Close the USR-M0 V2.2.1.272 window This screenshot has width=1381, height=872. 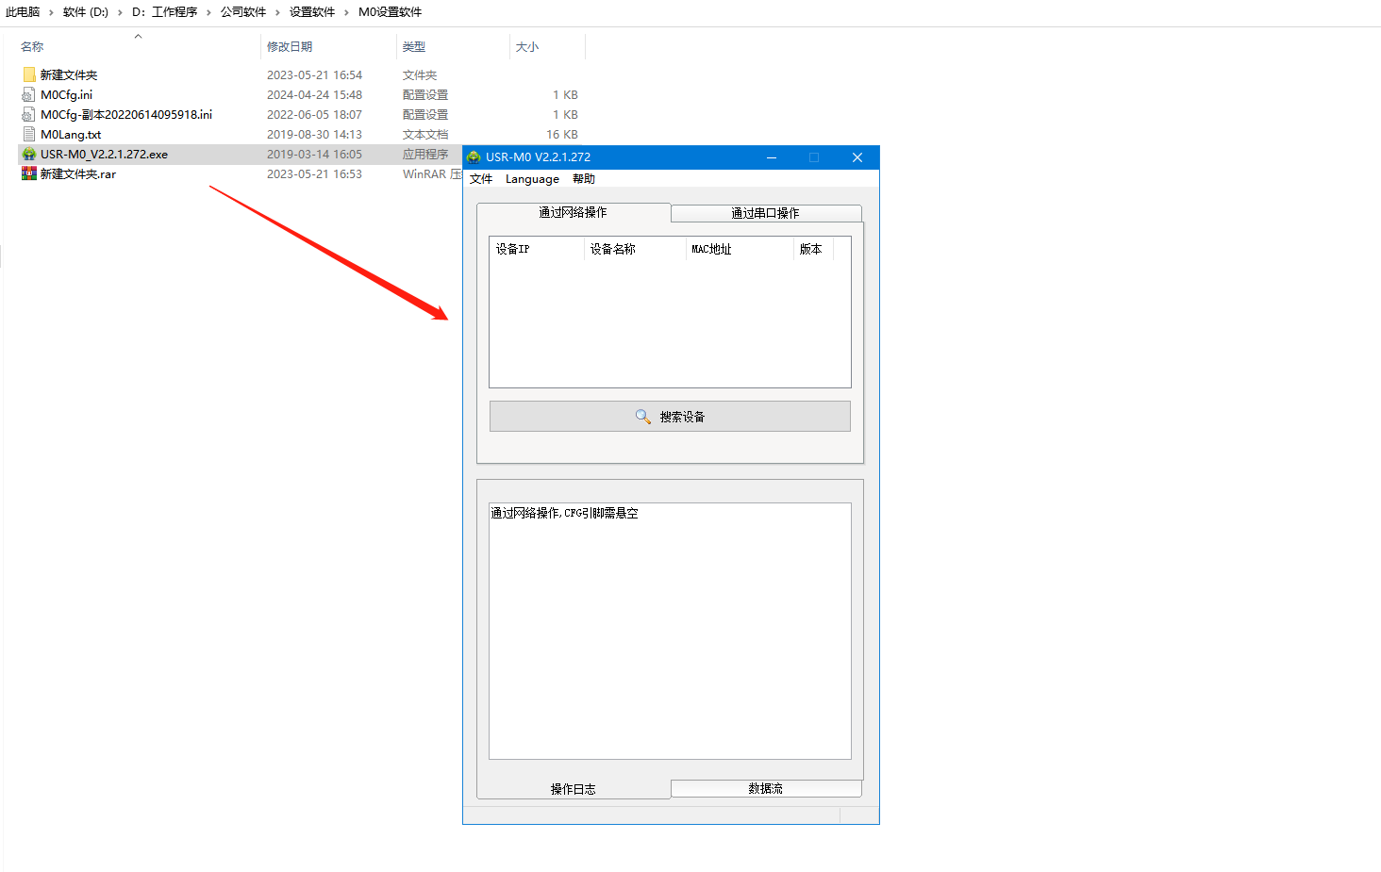coord(857,157)
